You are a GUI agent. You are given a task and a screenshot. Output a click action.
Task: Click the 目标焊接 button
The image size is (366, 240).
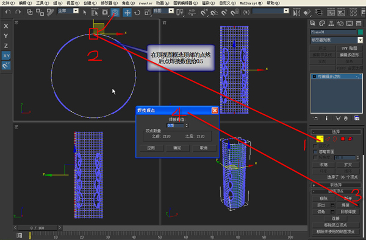click(348, 211)
